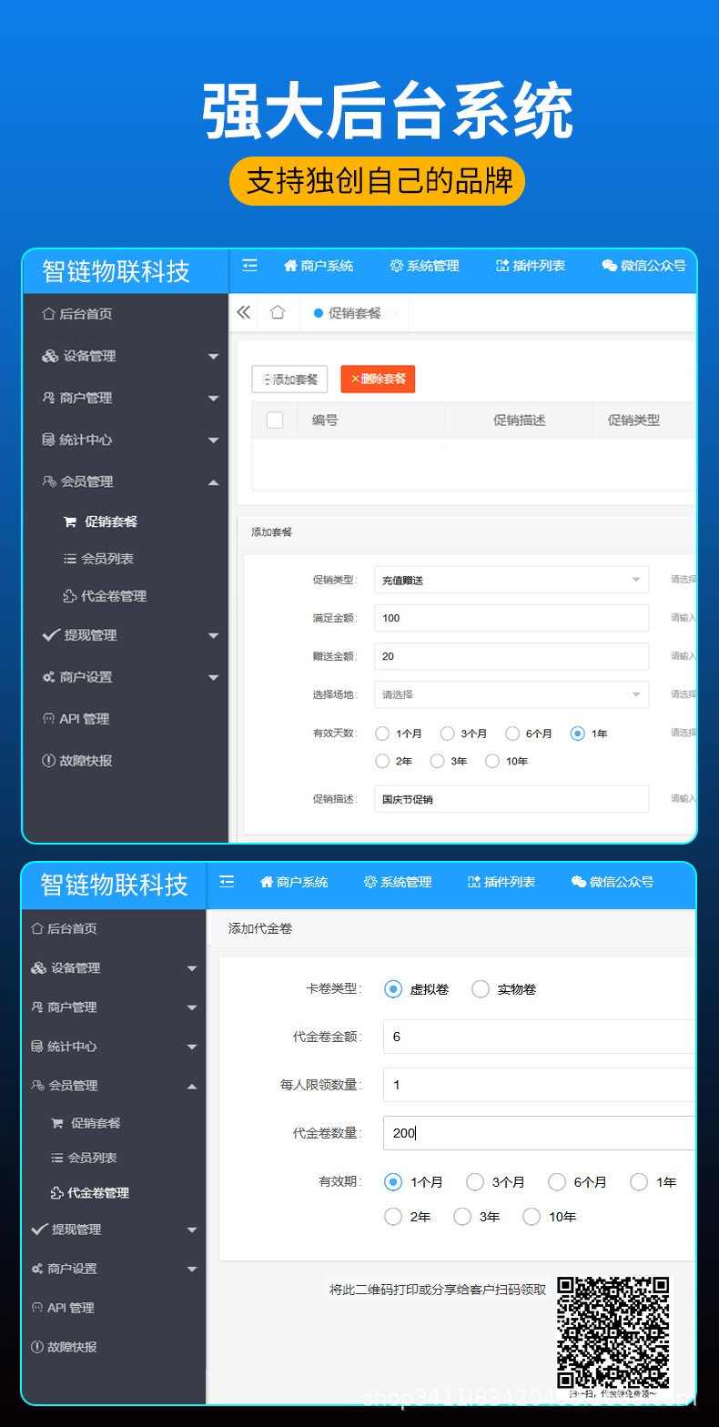Click the 添加套餐 button
719x1427 pixels.
[289, 379]
